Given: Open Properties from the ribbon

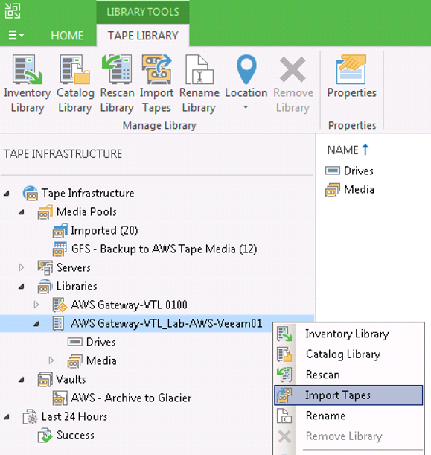Looking at the screenshot, I should pyautogui.click(x=351, y=77).
